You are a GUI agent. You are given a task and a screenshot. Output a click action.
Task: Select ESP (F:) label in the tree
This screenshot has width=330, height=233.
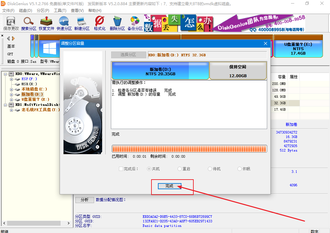coord(29,79)
